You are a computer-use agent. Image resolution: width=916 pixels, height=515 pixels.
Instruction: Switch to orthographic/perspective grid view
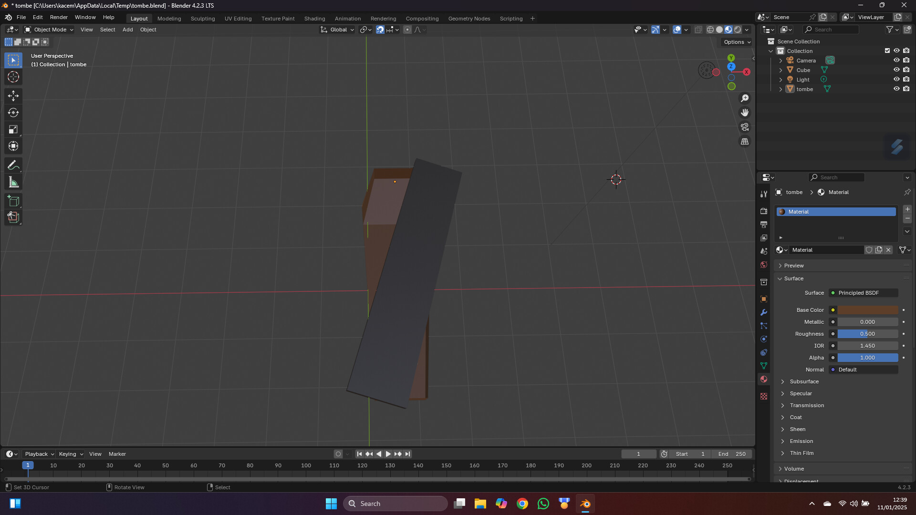[745, 142]
